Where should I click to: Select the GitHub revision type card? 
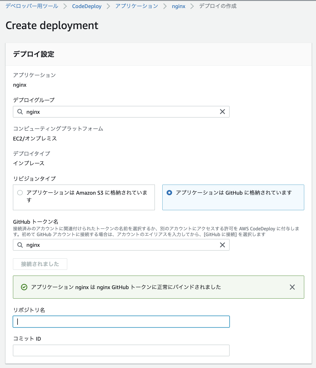tap(233, 198)
